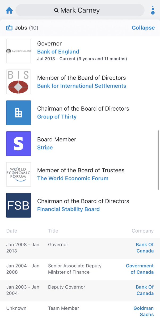Tap the World Economic Forum logo

[x=19, y=174]
